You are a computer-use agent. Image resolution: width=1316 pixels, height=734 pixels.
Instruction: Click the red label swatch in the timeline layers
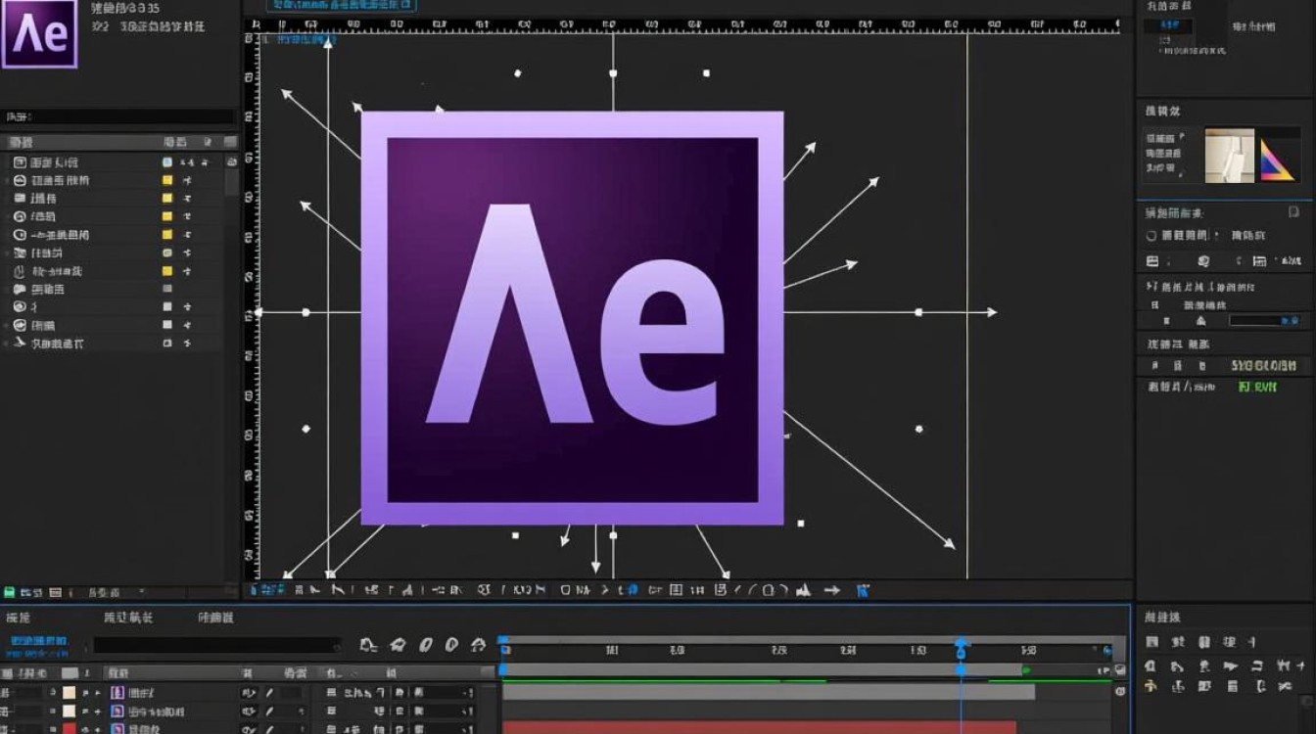tap(70, 729)
